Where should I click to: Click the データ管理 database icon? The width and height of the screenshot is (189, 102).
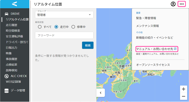tap(7, 91)
